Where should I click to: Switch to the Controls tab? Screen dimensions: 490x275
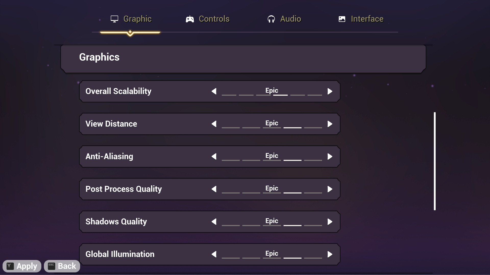207,19
